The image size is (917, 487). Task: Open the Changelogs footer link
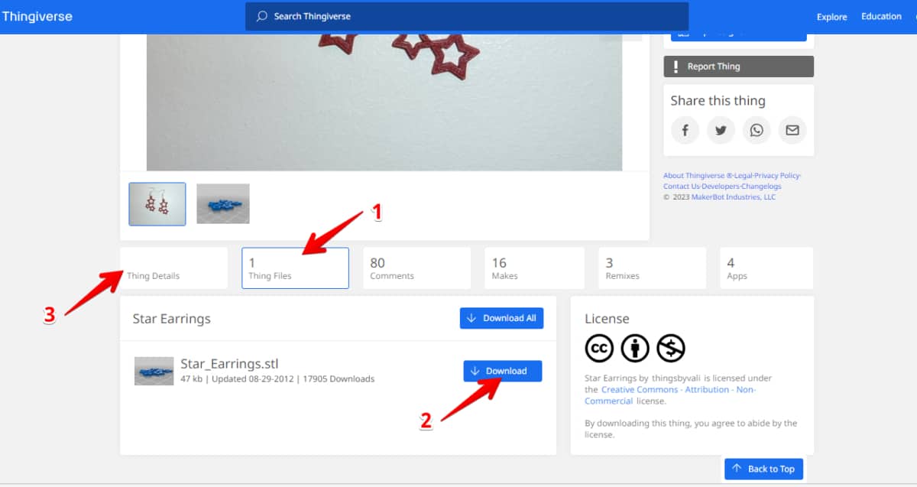763,187
